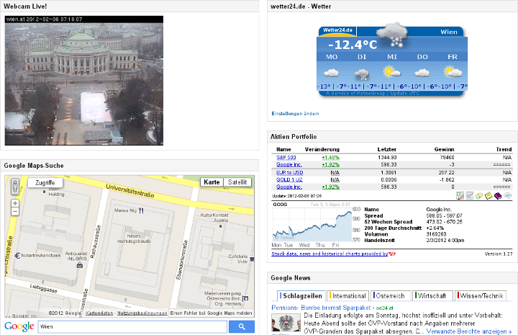518x335 pixels.
Task: Click the 1.3061 EUR to USD rate
Action: coord(388,173)
